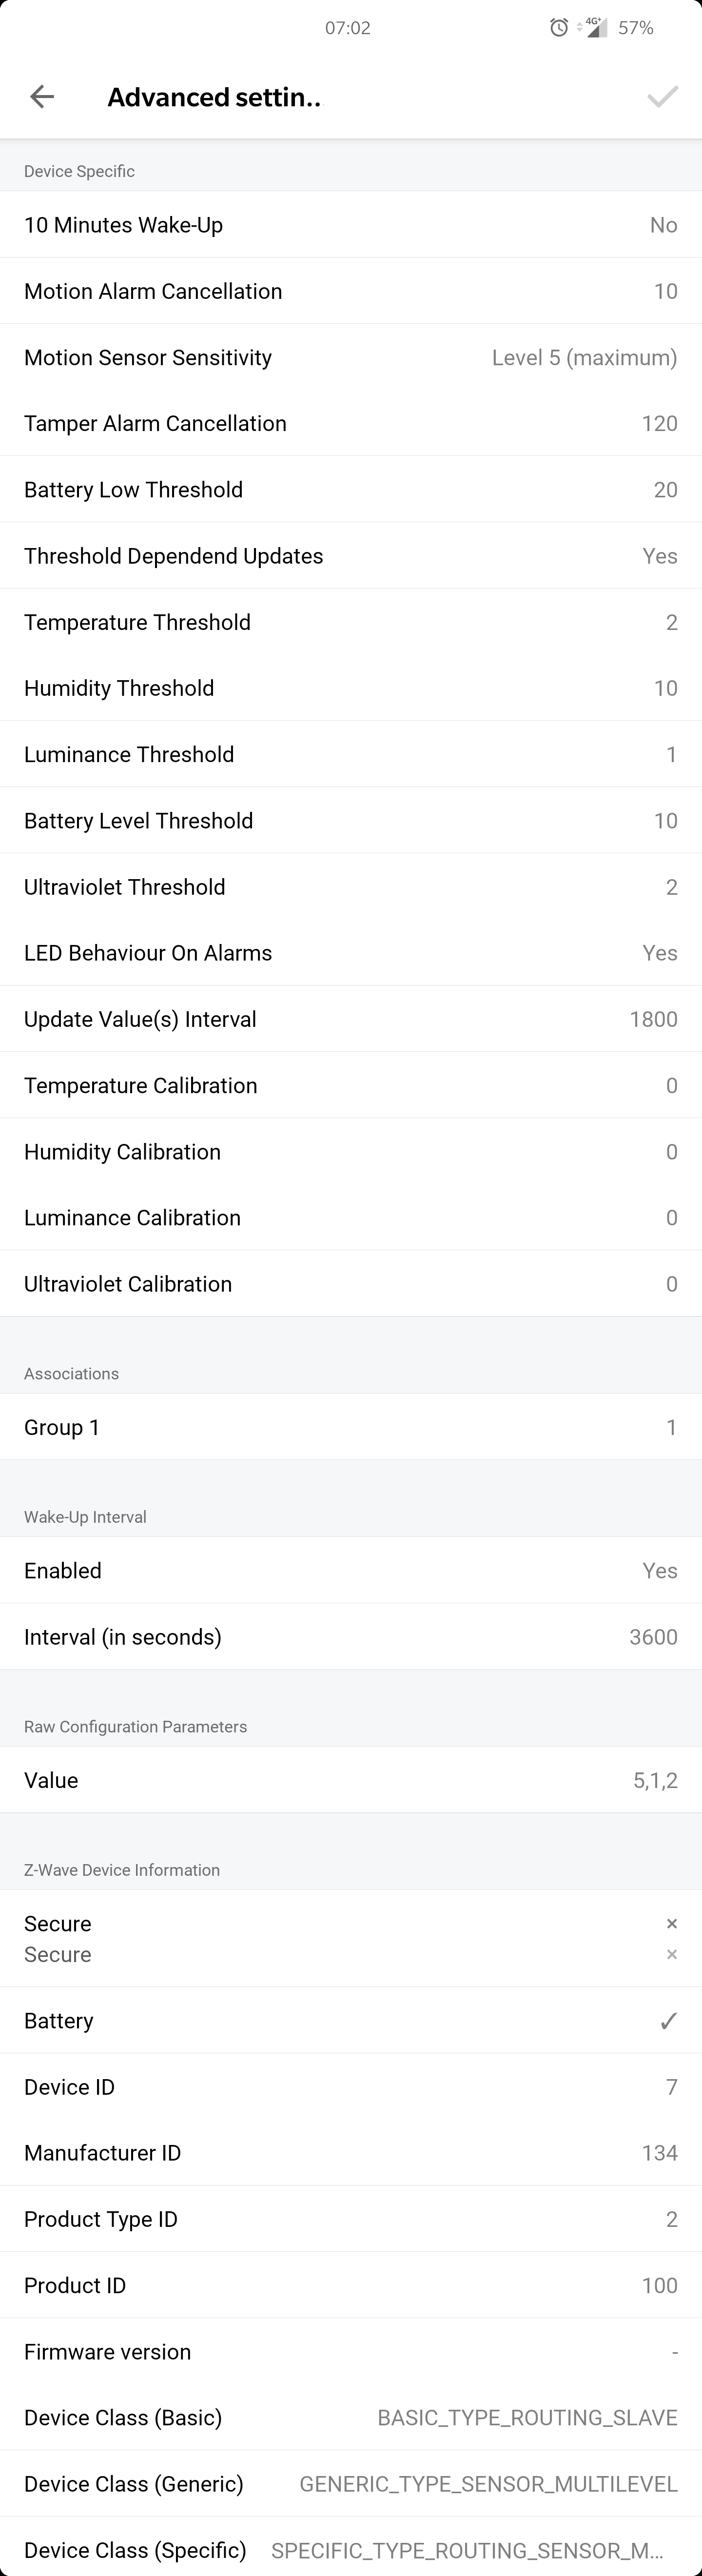Edit Motion Alarm Cancellation value

(351, 291)
